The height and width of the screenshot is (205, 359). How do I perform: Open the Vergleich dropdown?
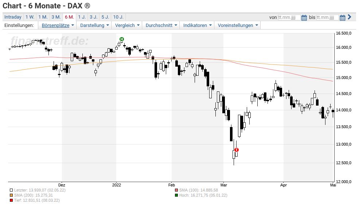127,25
